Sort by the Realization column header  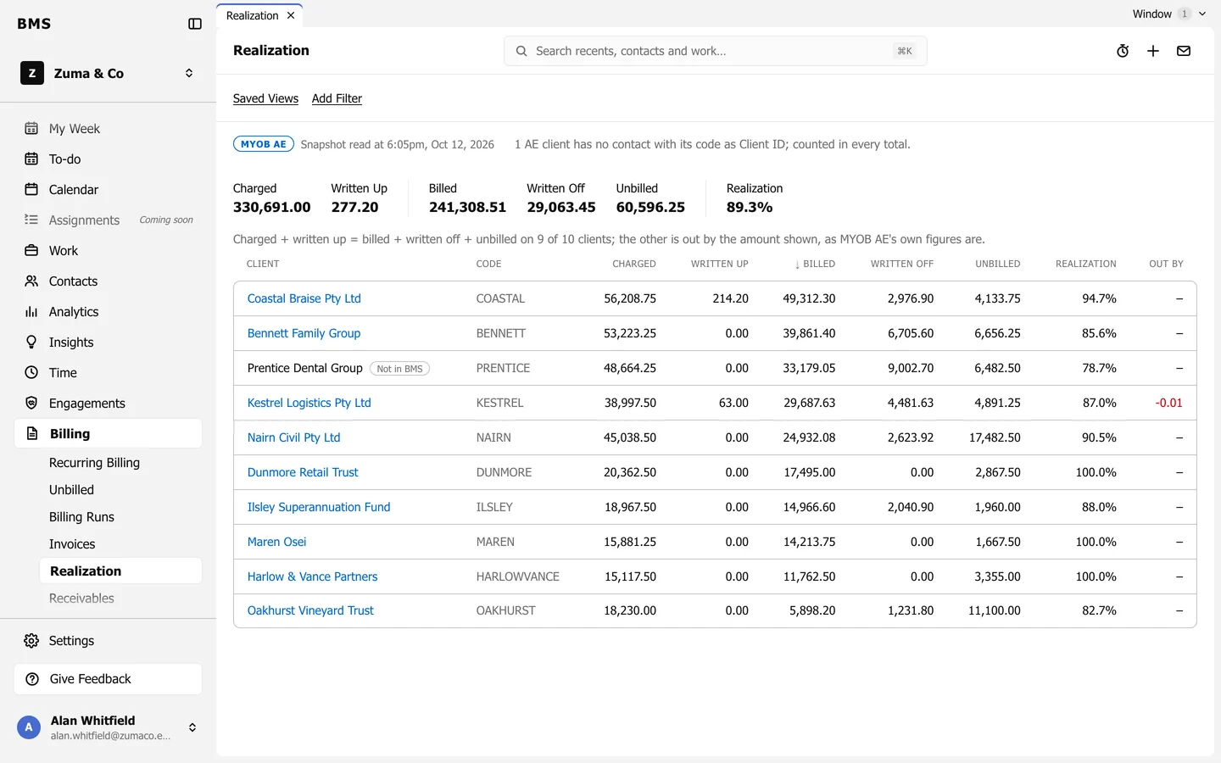tap(1086, 264)
